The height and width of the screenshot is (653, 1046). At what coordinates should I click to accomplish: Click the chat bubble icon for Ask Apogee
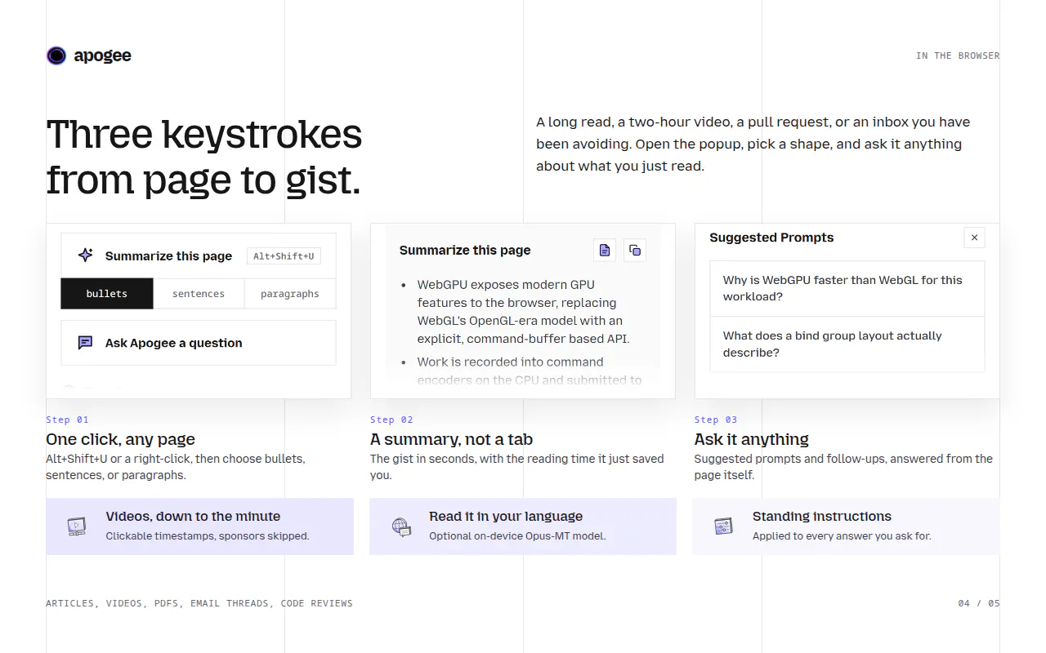(x=85, y=343)
